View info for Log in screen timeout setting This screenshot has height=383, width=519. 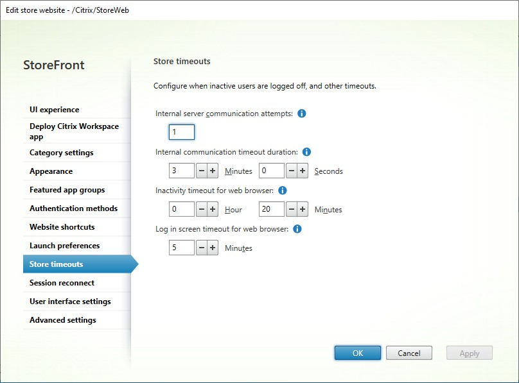point(297,229)
